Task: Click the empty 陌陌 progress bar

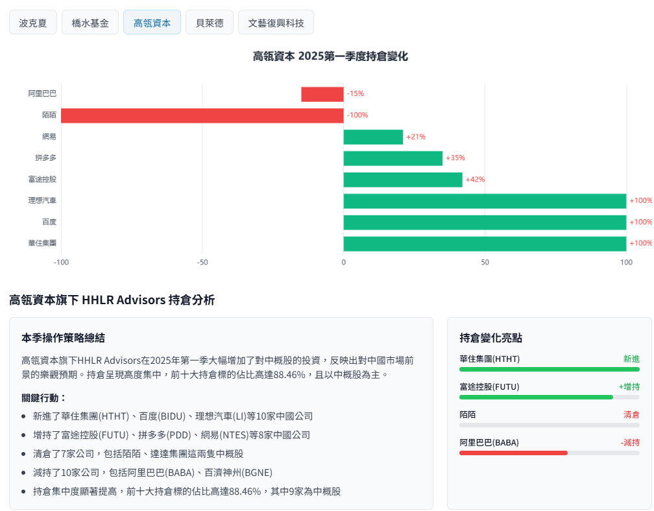Action: [x=550, y=425]
